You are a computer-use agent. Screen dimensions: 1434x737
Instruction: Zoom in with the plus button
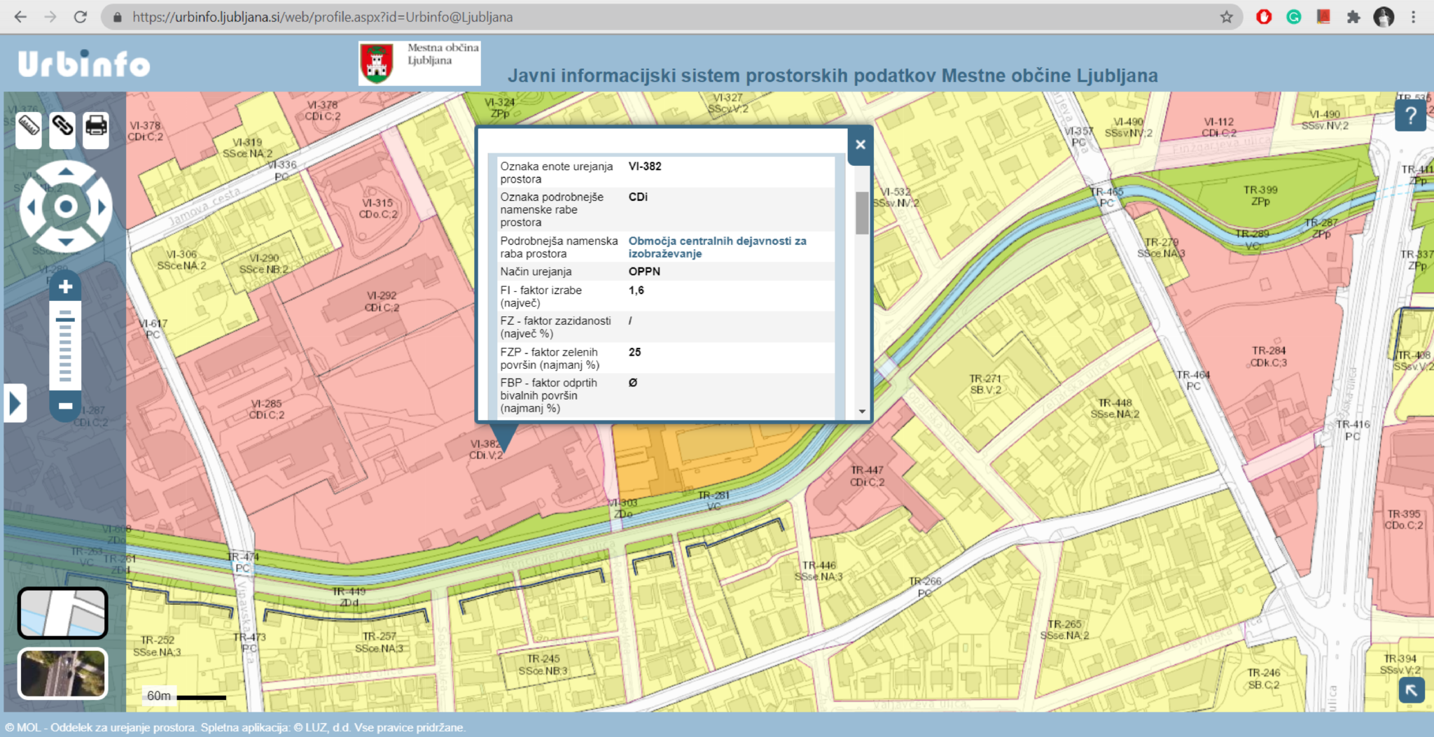[x=65, y=286]
